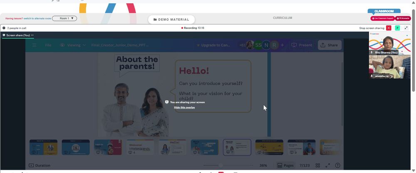416x173 pixels.
Task: Click the red stop screen sharing X
Action: tap(389, 28)
